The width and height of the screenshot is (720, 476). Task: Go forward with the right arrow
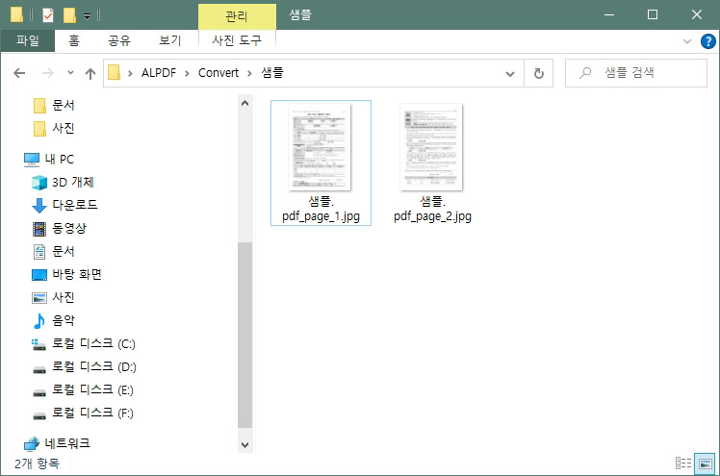pyautogui.click(x=48, y=73)
